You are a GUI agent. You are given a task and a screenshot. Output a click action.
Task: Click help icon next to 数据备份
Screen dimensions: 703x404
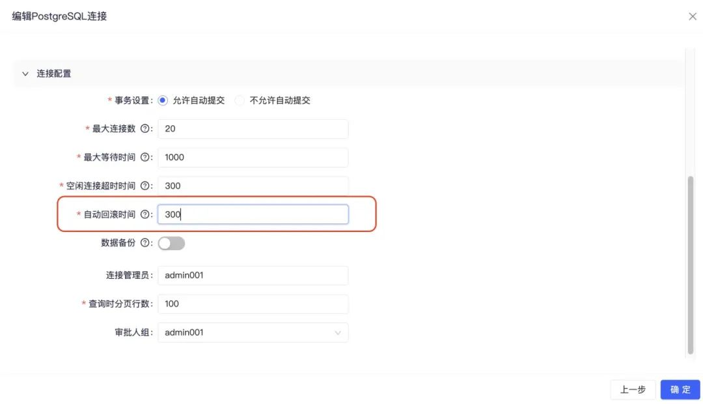(x=145, y=243)
